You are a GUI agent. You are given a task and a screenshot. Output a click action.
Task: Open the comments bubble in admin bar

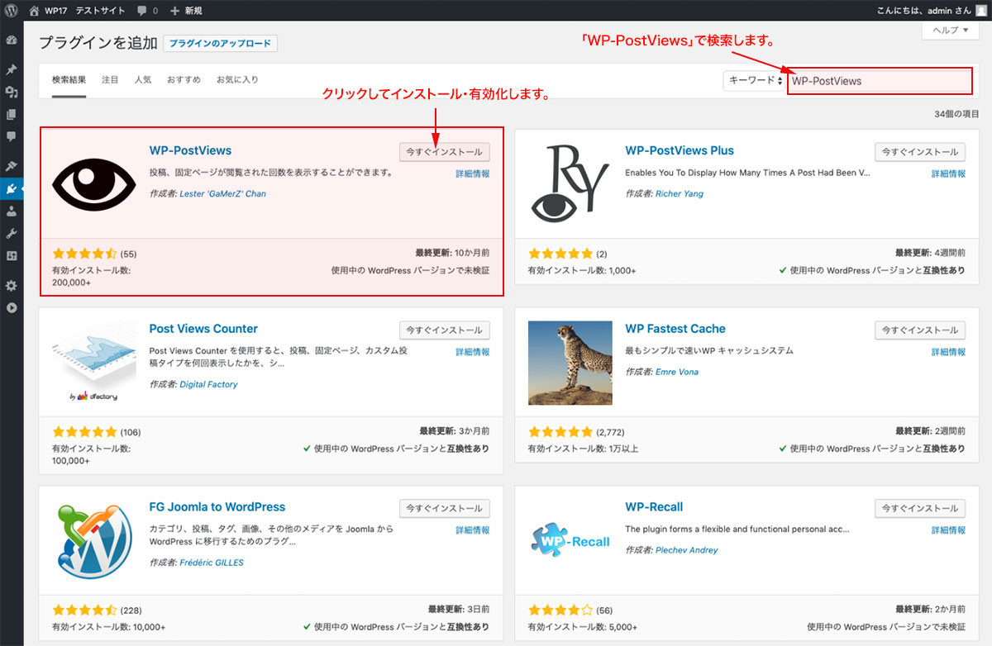click(x=149, y=11)
